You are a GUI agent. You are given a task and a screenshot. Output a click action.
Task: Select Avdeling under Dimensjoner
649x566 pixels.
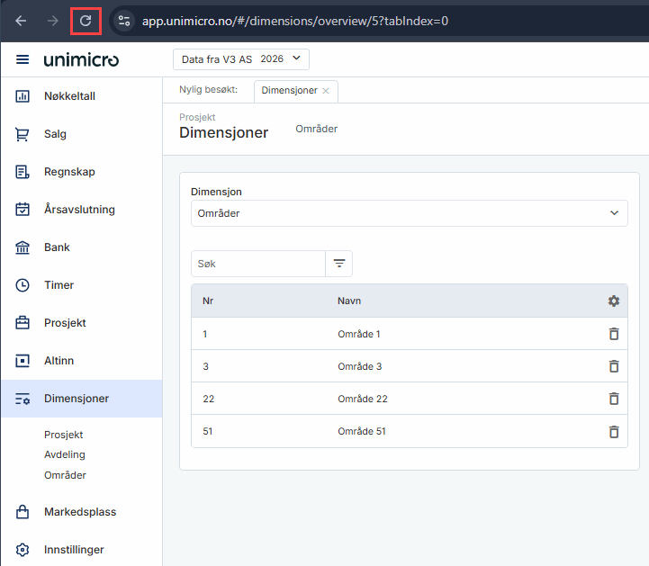[x=64, y=454]
